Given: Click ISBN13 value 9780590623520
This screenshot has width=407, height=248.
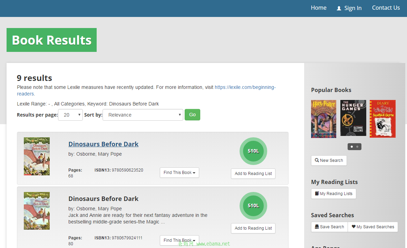Looking at the screenshot, I should click(x=127, y=170).
